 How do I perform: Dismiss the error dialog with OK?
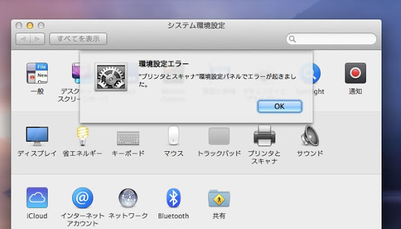coord(279,106)
